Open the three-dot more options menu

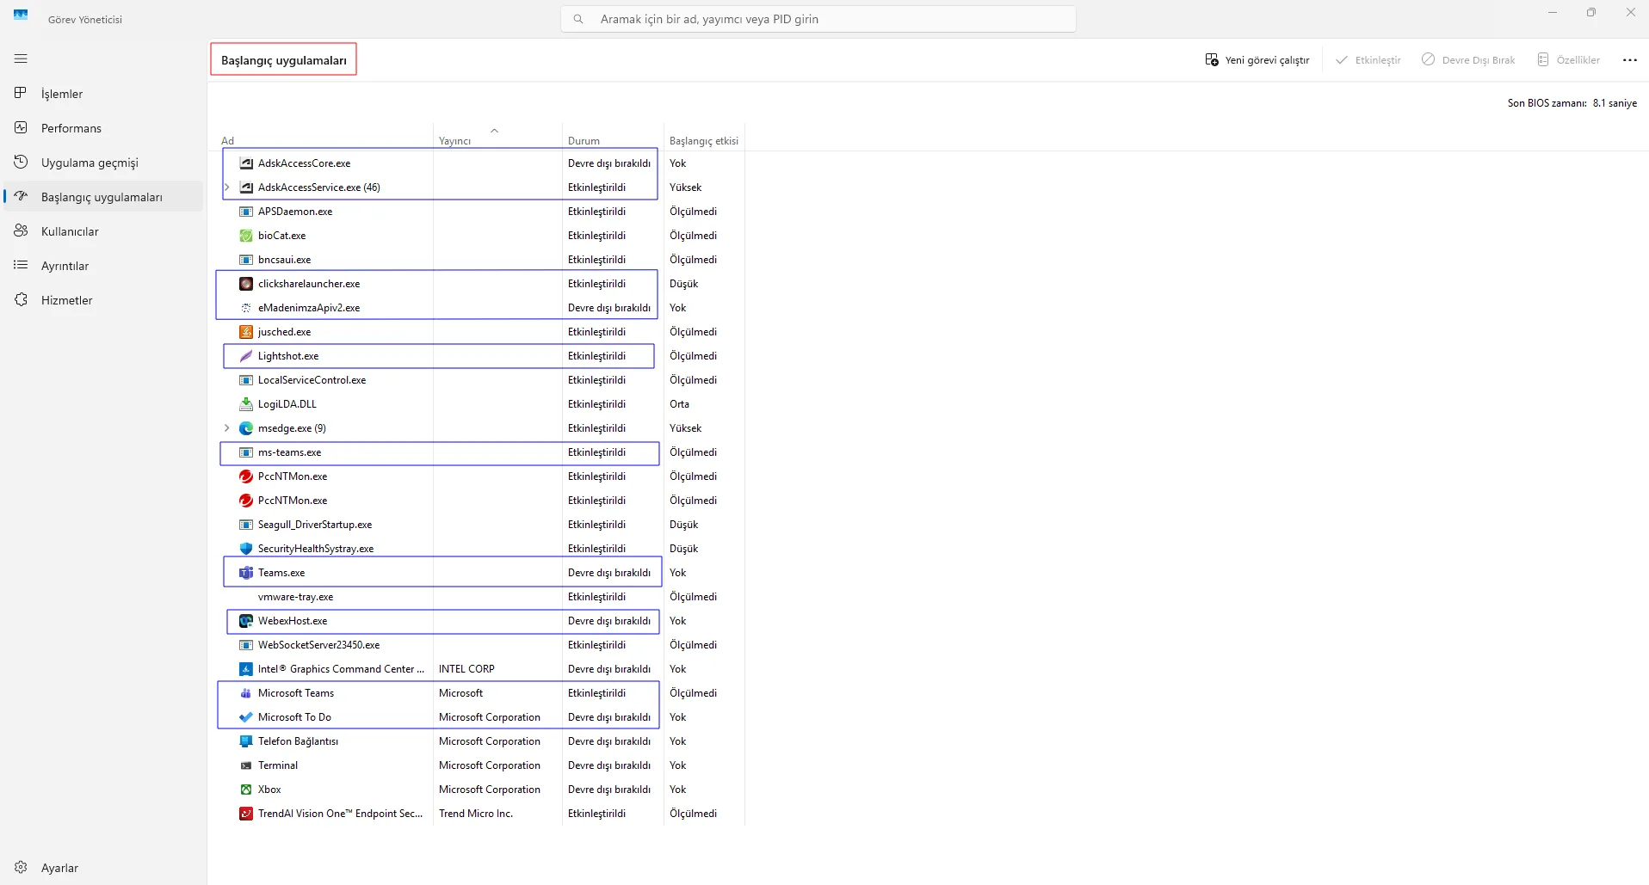click(x=1629, y=60)
